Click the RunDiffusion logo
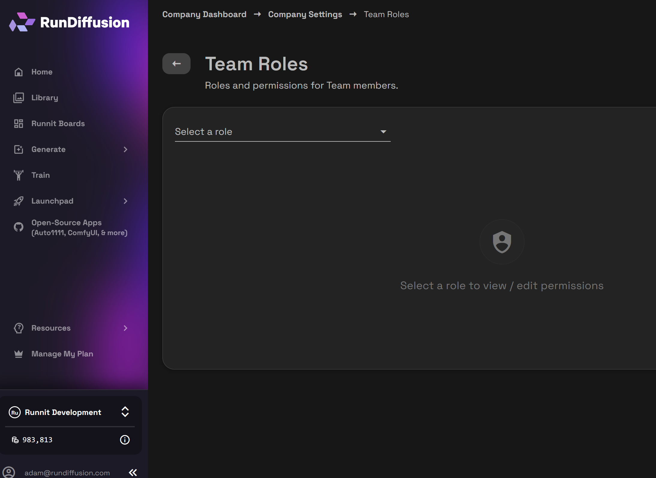 69,22
